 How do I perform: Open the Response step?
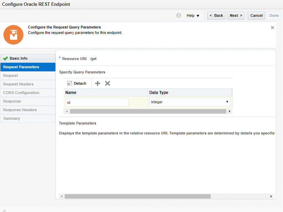[28, 101]
